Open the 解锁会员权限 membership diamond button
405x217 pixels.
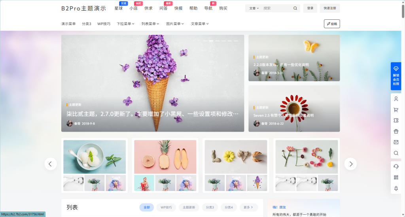[396, 76]
